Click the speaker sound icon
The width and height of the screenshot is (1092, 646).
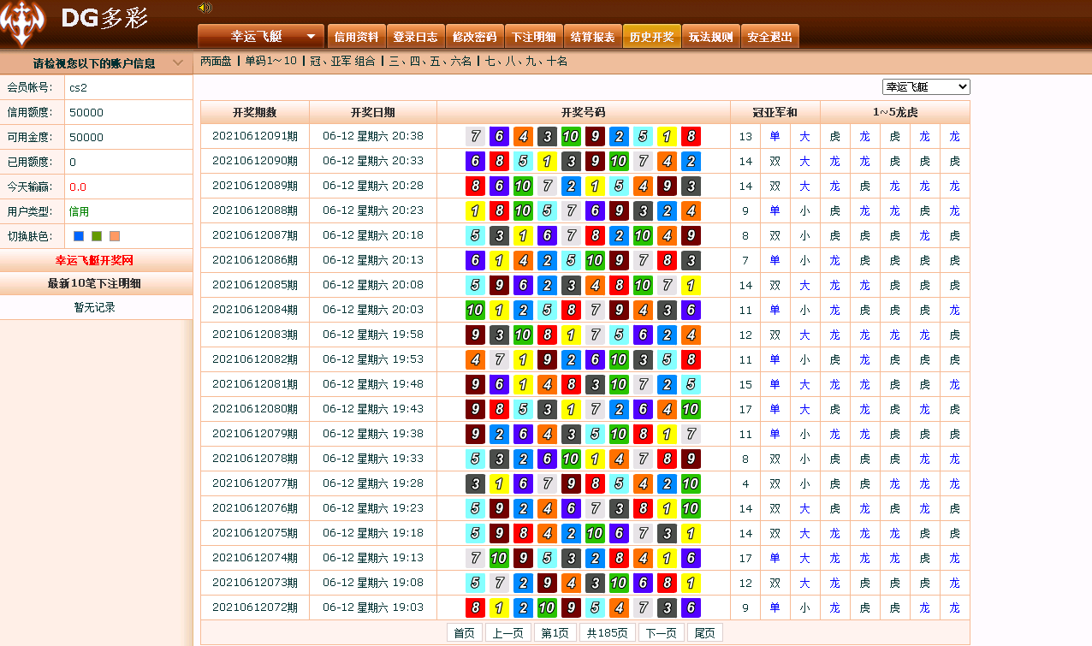[x=205, y=8]
